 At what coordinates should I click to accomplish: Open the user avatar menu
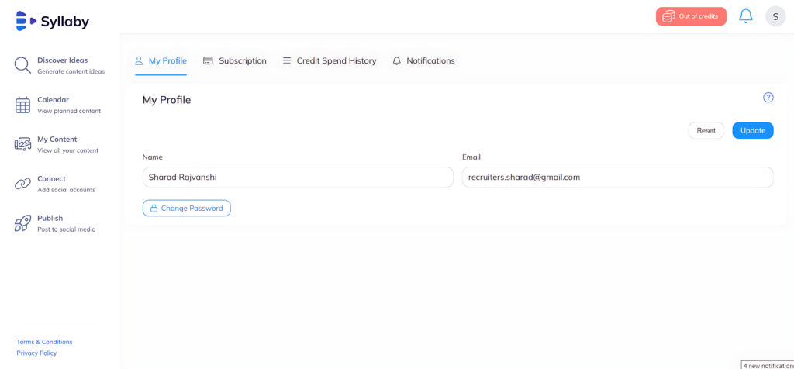coord(775,16)
